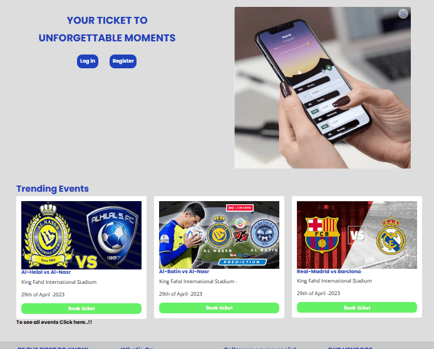Click the Trending Events heading
434x349 pixels.
point(53,189)
